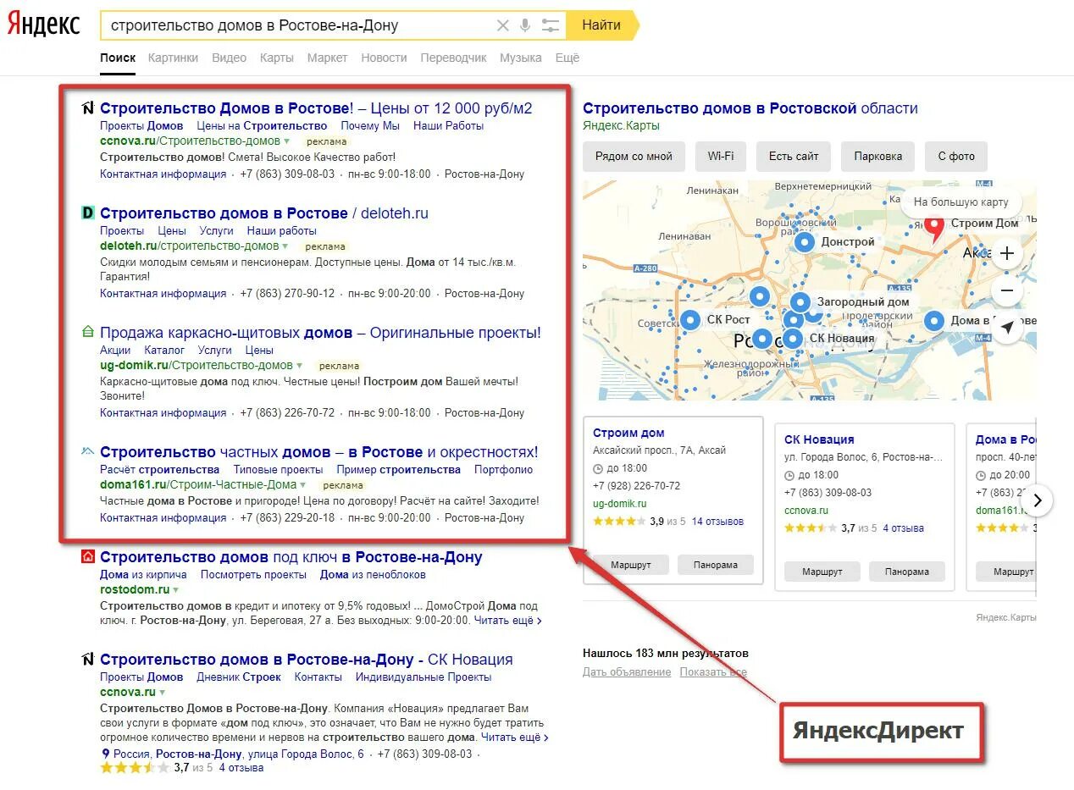
Task: Locate me with map arrow icon
Action: click(1007, 328)
